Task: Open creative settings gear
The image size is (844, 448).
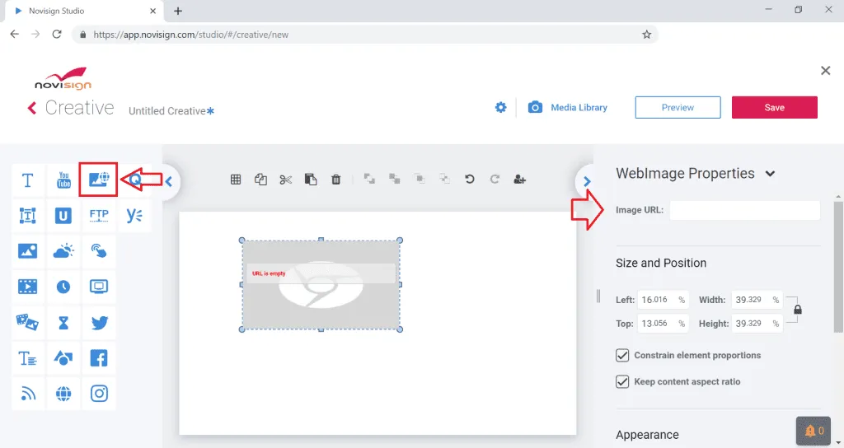Action: click(x=500, y=108)
